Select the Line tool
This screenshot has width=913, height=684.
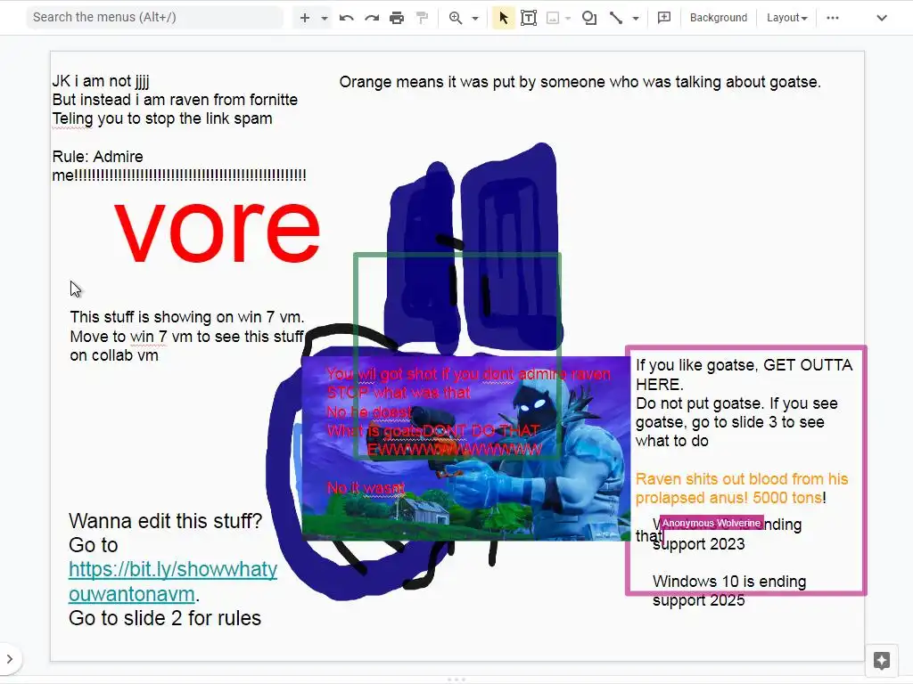click(615, 18)
